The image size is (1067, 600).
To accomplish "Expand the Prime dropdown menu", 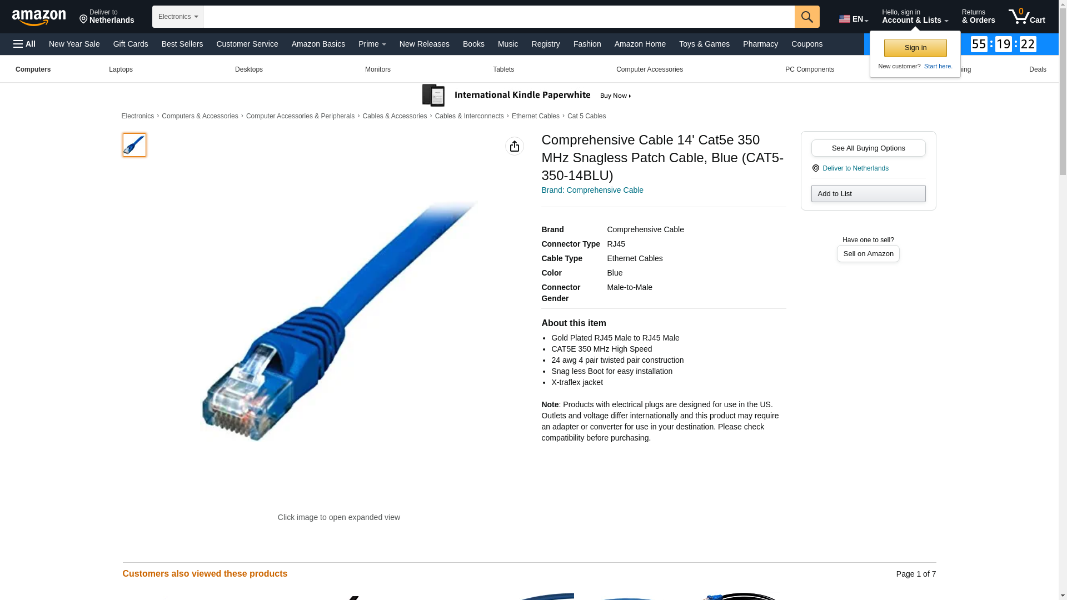I will [372, 44].
